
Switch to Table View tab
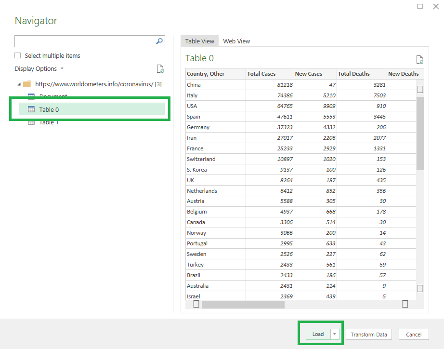pyautogui.click(x=200, y=41)
